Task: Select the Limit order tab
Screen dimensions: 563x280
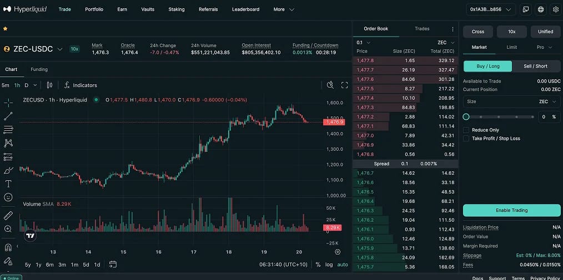Action: [x=512, y=47]
